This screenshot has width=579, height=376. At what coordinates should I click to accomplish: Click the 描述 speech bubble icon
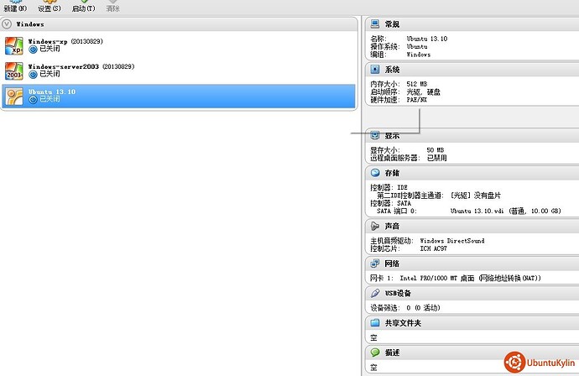click(375, 352)
